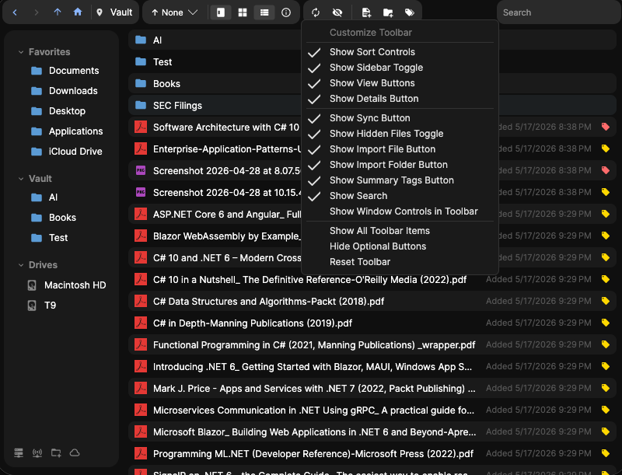Image resolution: width=622 pixels, height=475 pixels.
Task: Select Functional Programming in C# pdf
Action: pyautogui.click(x=372, y=345)
